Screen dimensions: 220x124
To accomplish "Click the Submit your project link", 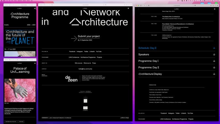I will tap(89, 36).
